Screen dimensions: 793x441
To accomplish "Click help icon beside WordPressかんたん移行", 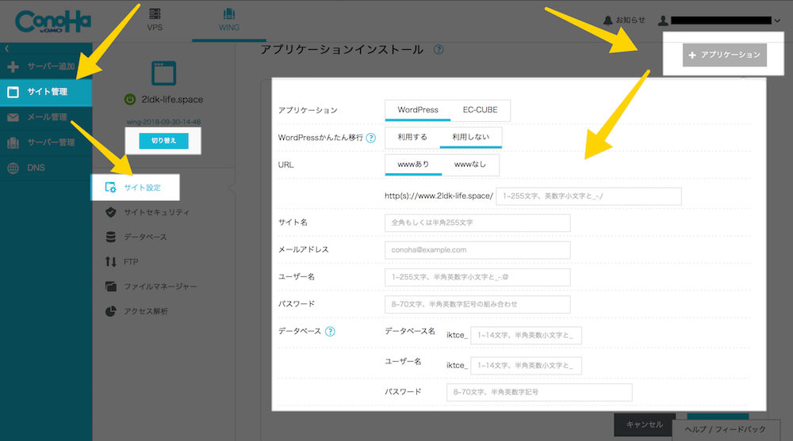I will 370,138.
